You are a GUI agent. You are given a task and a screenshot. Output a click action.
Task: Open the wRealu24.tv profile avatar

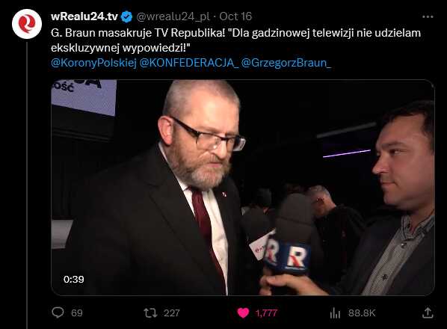coord(27,24)
